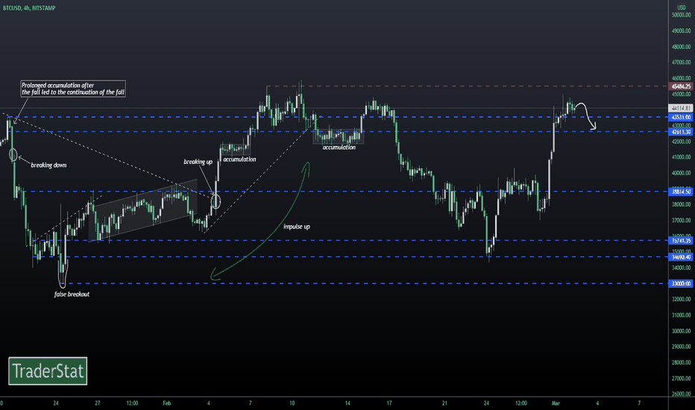Viewport: 695px width, 410px height.
Task: Click the 37000.00 price axis label
Action: click(x=682, y=221)
